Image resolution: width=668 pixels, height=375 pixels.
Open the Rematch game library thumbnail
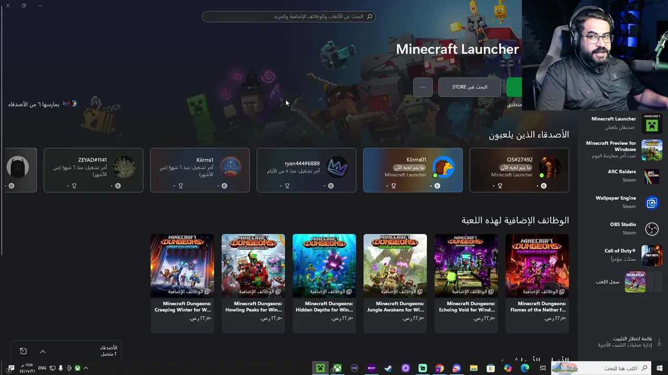point(635,282)
